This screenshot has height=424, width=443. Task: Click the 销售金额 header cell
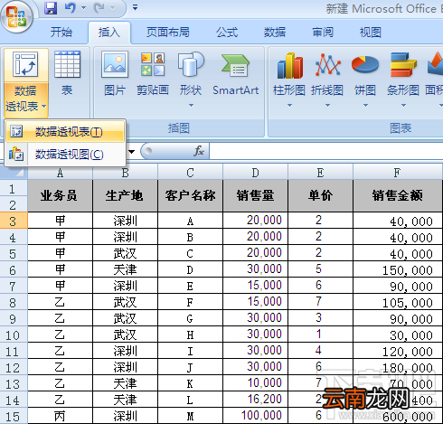pyautogui.click(x=398, y=196)
